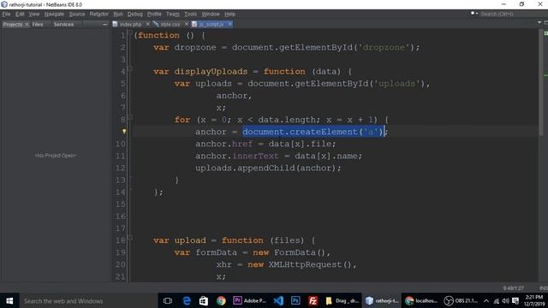Open the Refactor menu
Screen dimensions: 548x308
coord(99,14)
